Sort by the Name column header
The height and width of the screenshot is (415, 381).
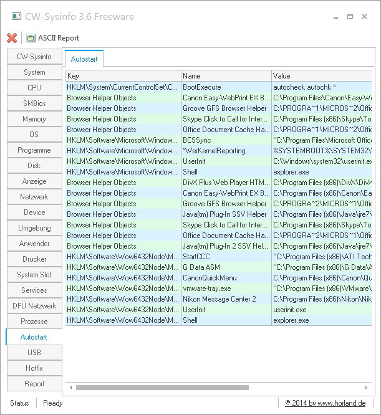(225, 76)
